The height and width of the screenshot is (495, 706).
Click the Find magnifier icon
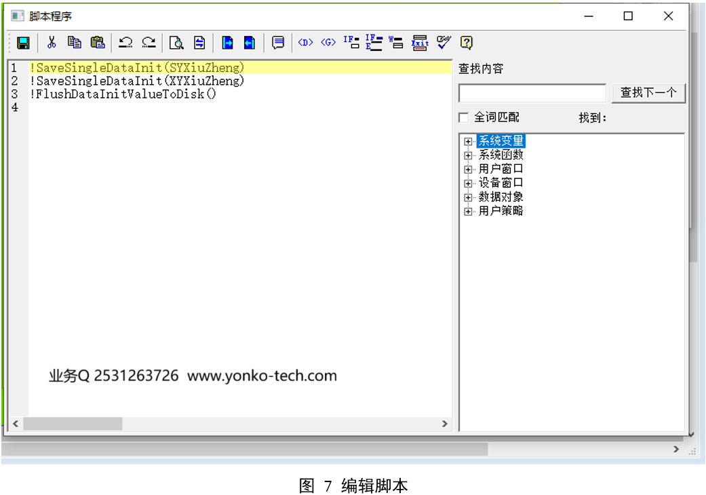[x=176, y=43]
